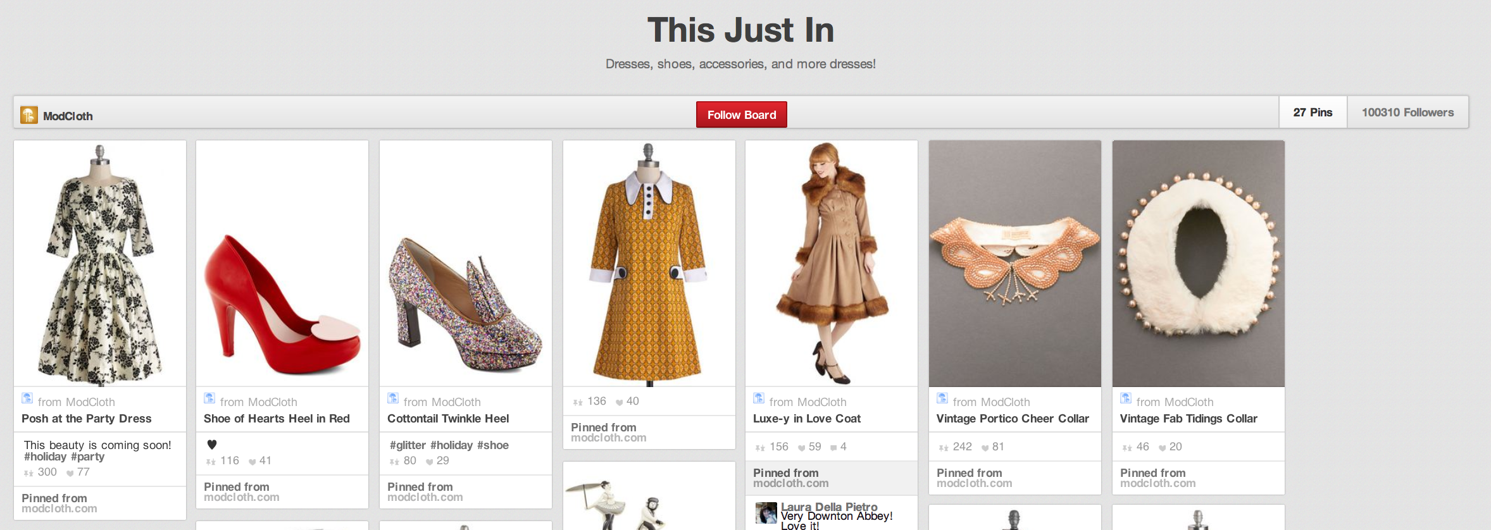Open modcloth.com source under Luxe-y in Love Coat

pos(791,483)
